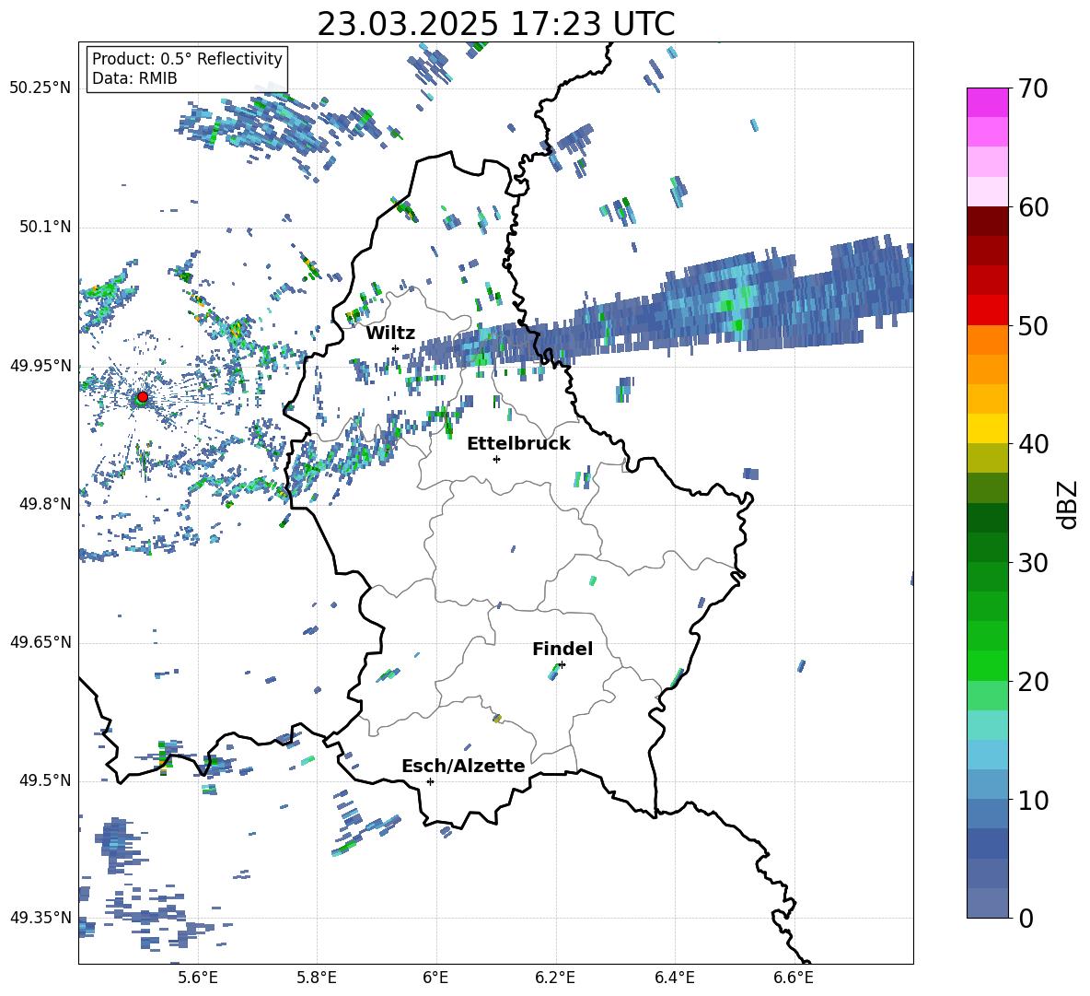The height and width of the screenshot is (996, 1090).
Task: Click the 6°E longitude label
Action: (435, 978)
